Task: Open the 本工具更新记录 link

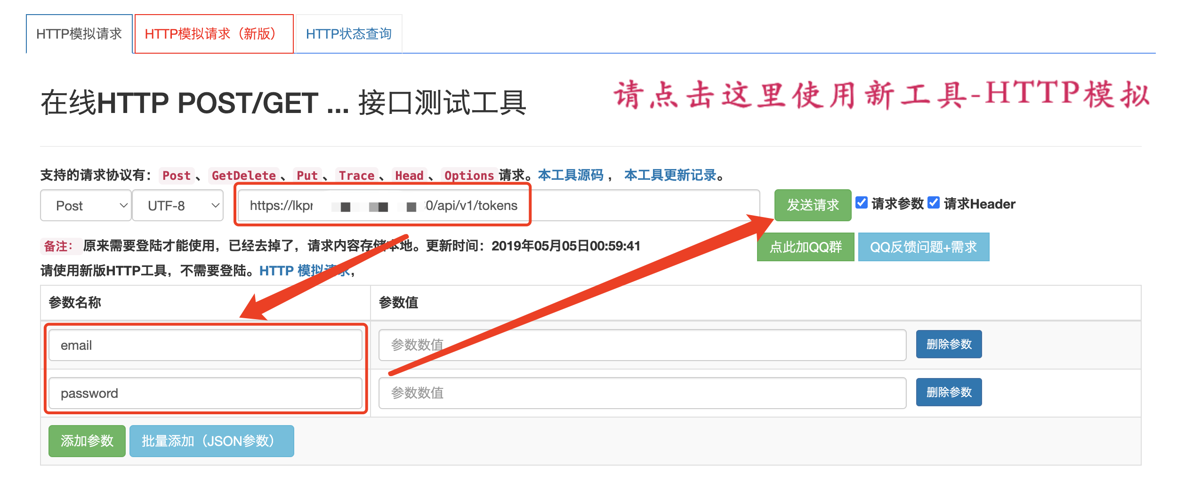Action: (x=670, y=175)
